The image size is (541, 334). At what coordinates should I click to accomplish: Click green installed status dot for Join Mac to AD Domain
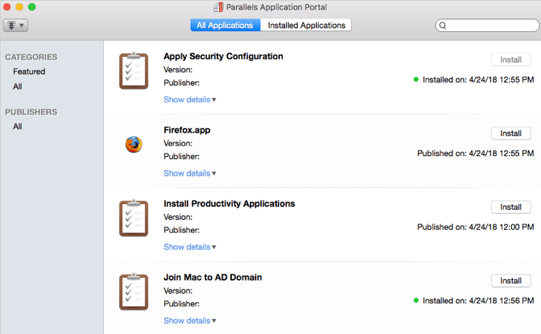416,300
